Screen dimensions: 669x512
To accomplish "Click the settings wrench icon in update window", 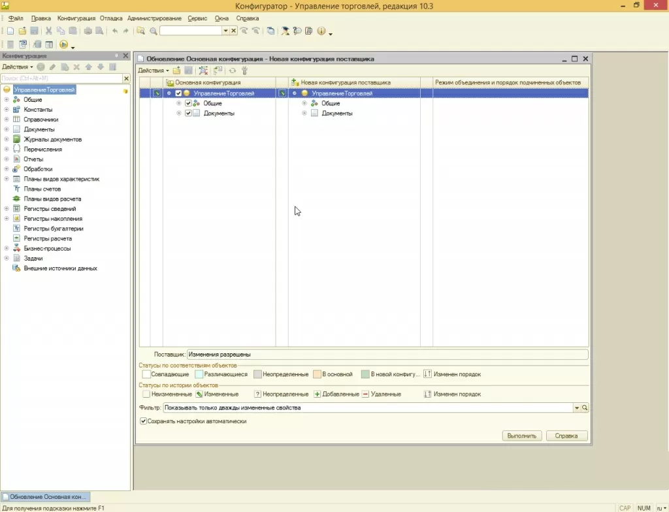I will pyautogui.click(x=244, y=71).
